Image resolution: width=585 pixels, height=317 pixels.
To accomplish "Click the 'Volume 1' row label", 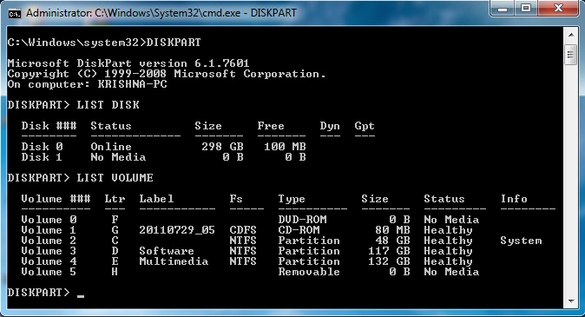I will pyautogui.click(x=49, y=230).
